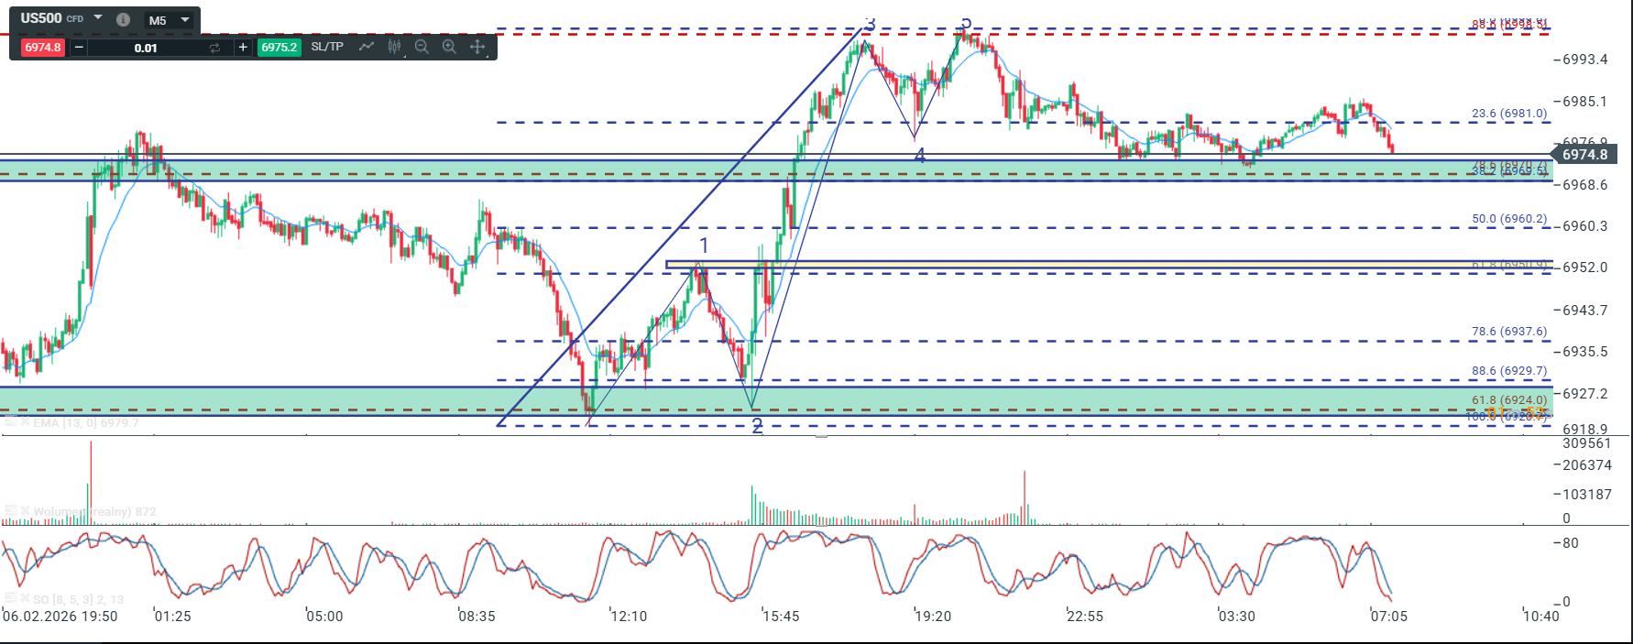Open the candlestick chart style icon
This screenshot has height=644, width=1633.
[394, 47]
